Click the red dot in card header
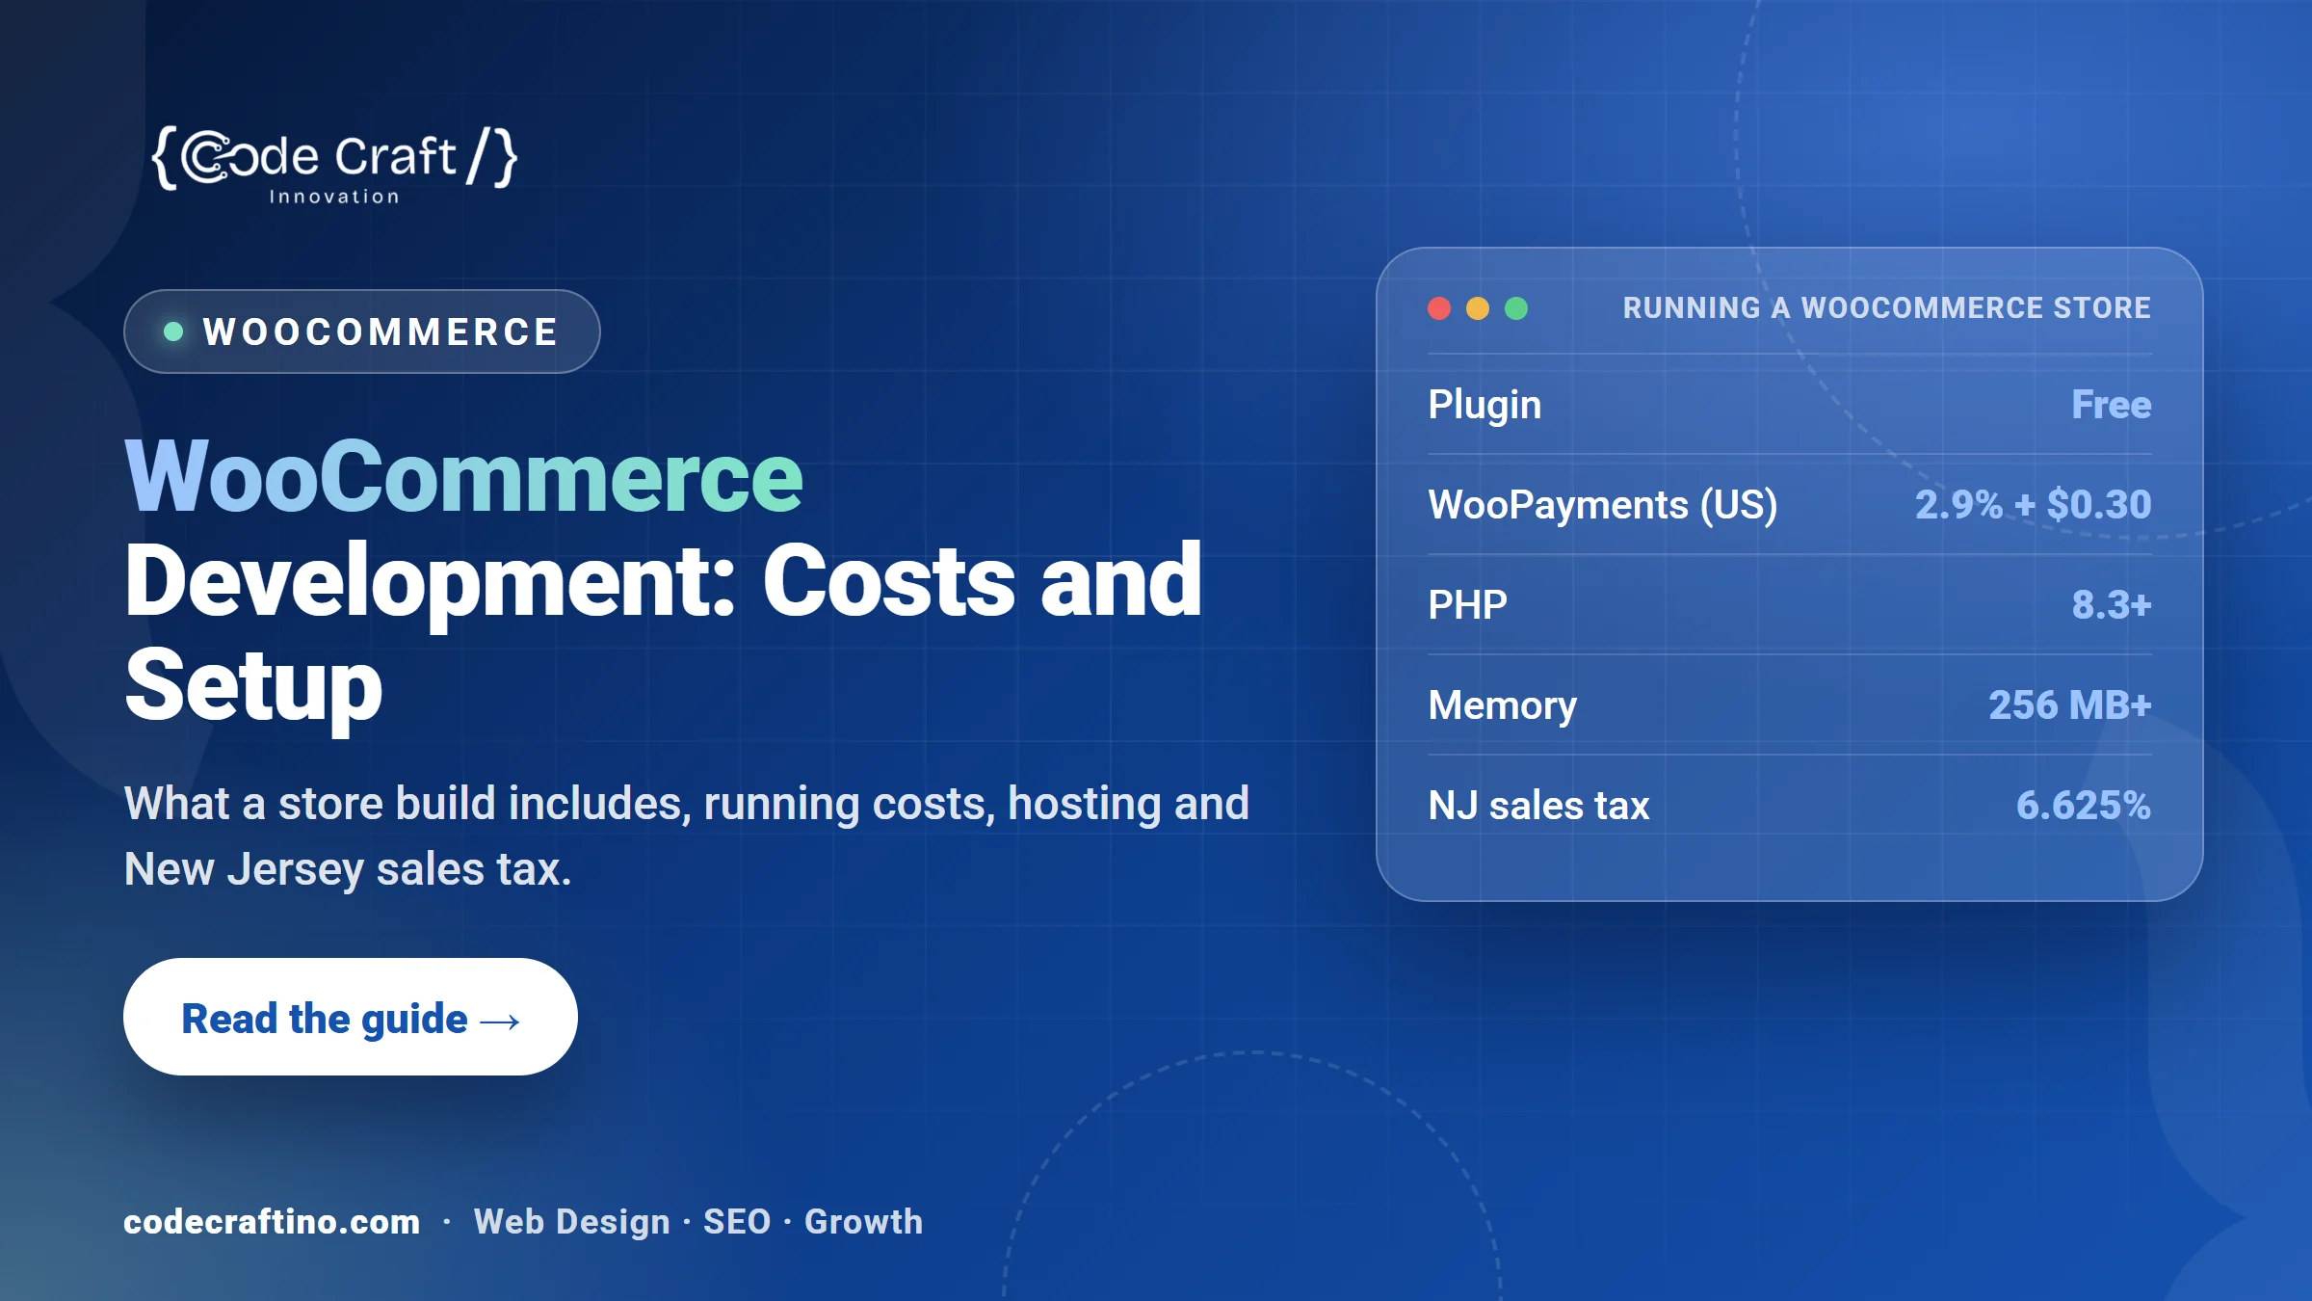The image size is (2312, 1301). click(1439, 308)
